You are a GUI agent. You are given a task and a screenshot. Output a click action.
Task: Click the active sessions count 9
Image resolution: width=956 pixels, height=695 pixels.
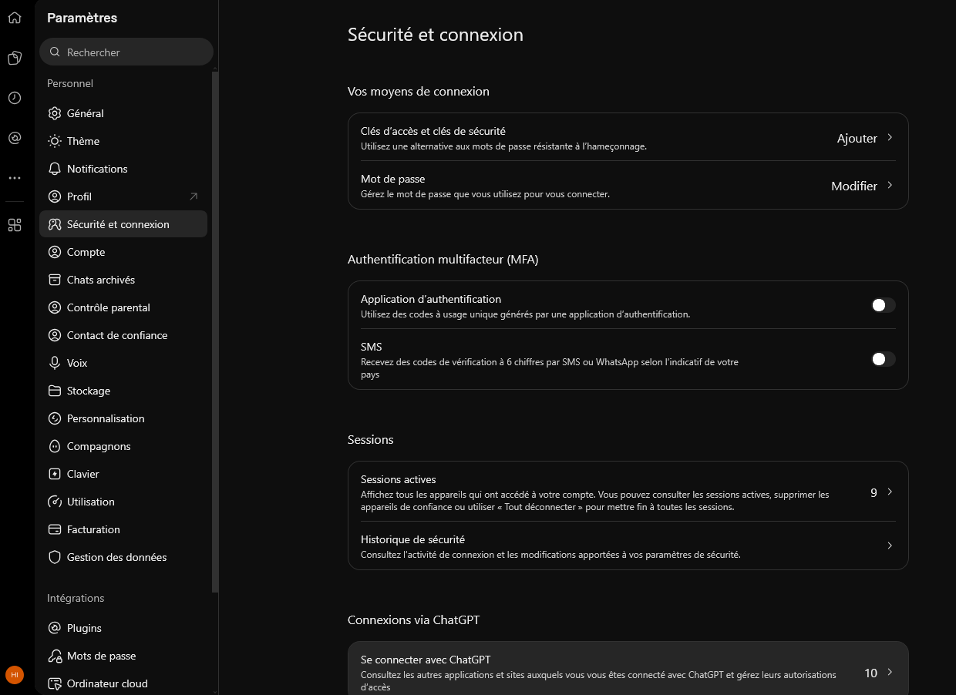tap(874, 492)
